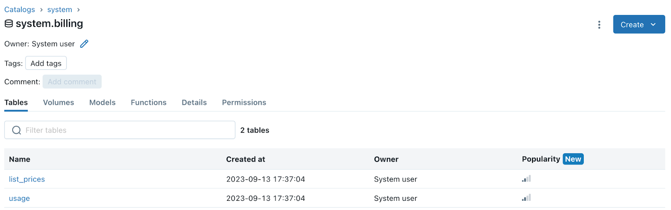This screenshot has width=671, height=210.
Task: Click the search magnifier icon in filter
Action: pos(17,130)
